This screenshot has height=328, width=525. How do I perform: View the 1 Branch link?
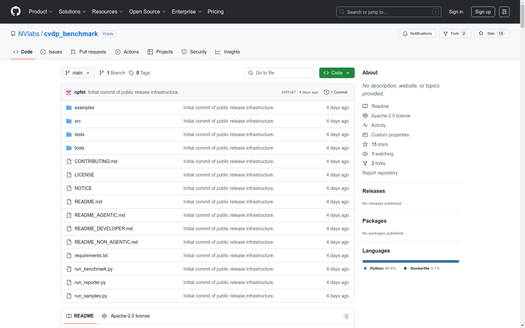[x=112, y=73]
